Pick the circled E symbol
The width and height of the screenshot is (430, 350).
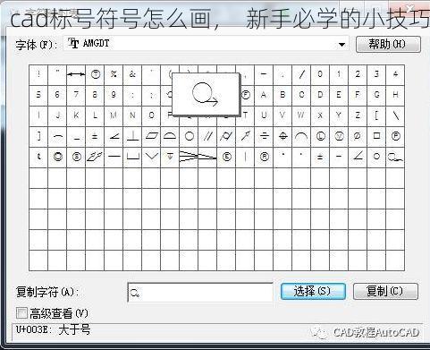coord(226,157)
